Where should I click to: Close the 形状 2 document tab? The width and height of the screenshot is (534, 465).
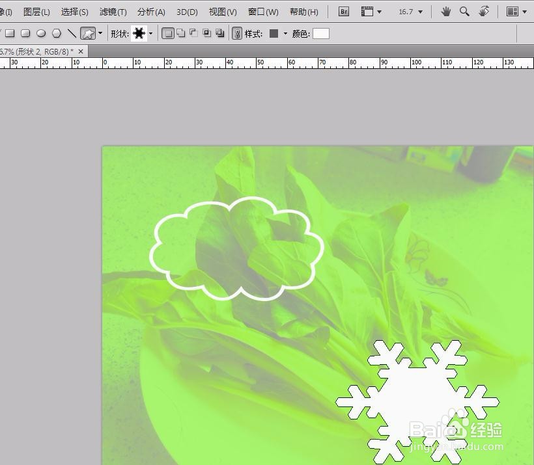click(81, 51)
